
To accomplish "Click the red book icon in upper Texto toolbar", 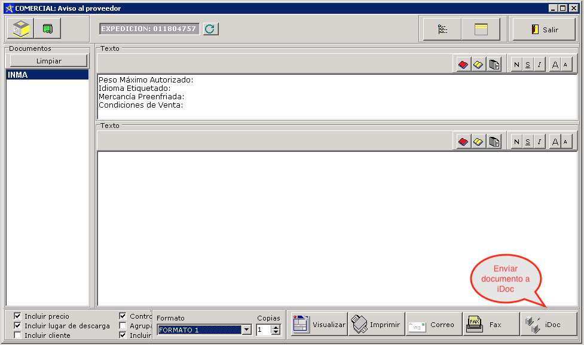I will tap(463, 65).
